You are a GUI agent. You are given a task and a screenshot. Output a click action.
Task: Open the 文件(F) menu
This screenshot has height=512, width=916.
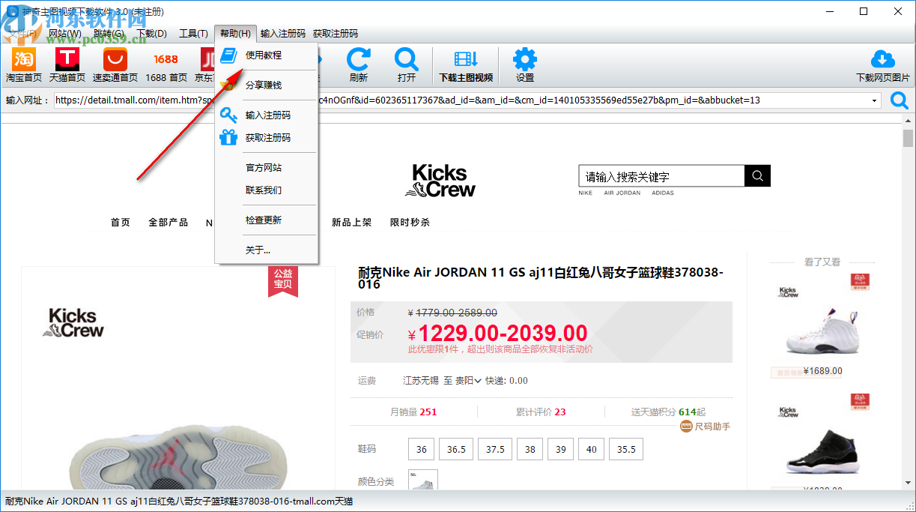(21, 33)
